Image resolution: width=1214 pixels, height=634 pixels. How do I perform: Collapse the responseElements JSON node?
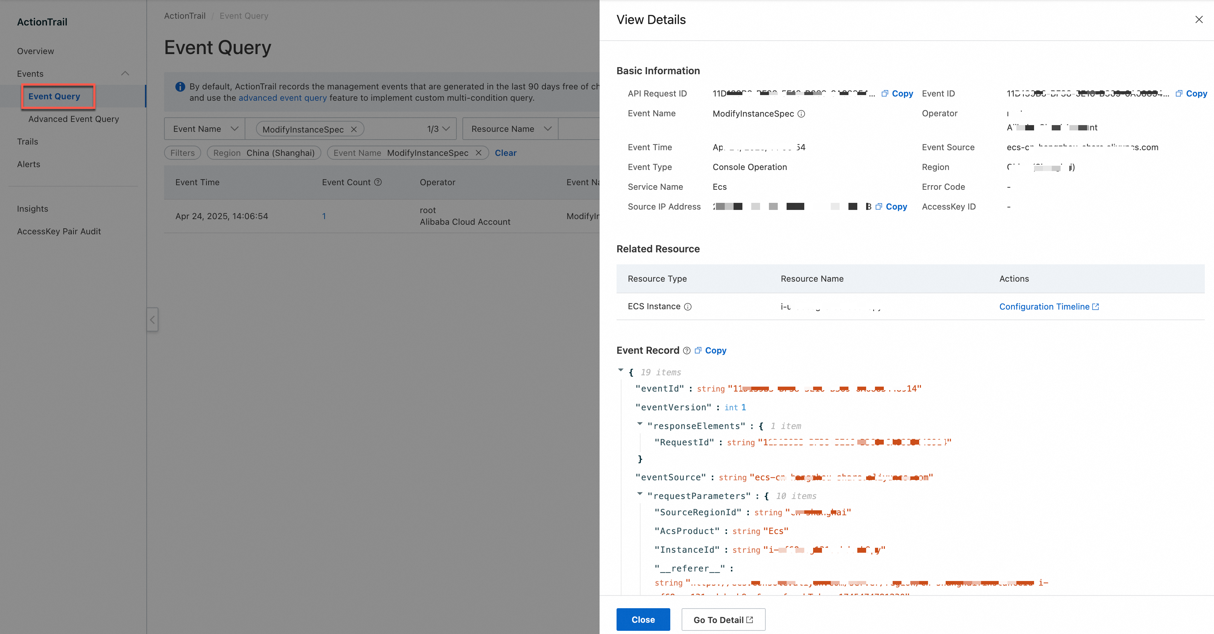click(640, 424)
